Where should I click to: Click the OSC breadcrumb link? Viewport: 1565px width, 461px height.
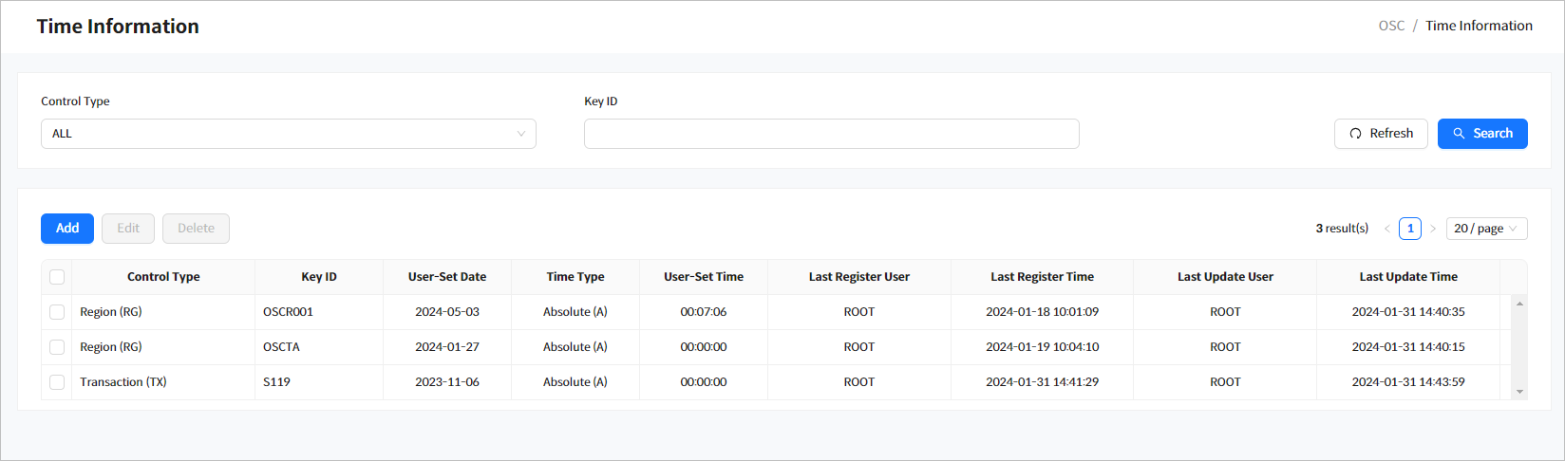coord(1391,26)
